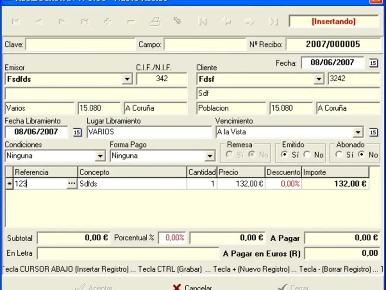
Task: Click the Concepto column header
Action: [x=132, y=172]
